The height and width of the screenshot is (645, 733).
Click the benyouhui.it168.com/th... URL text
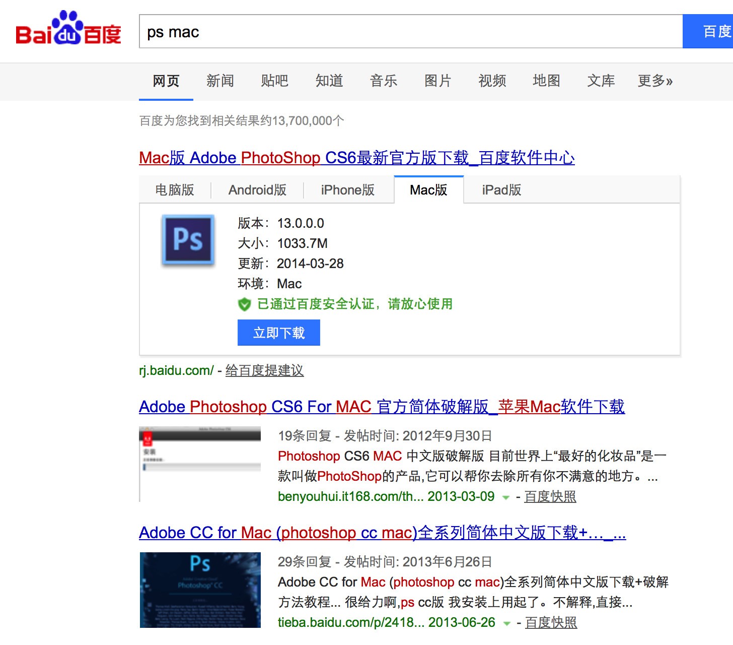[351, 496]
